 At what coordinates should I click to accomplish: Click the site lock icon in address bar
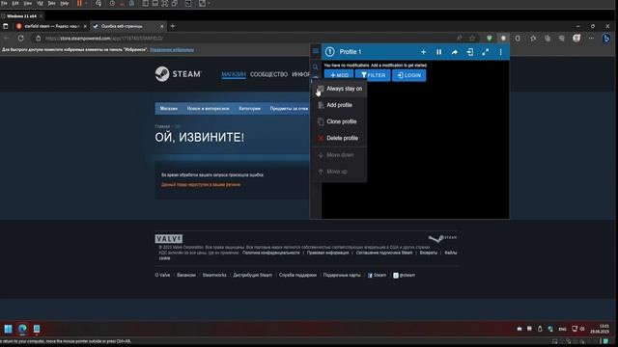point(39,39)
